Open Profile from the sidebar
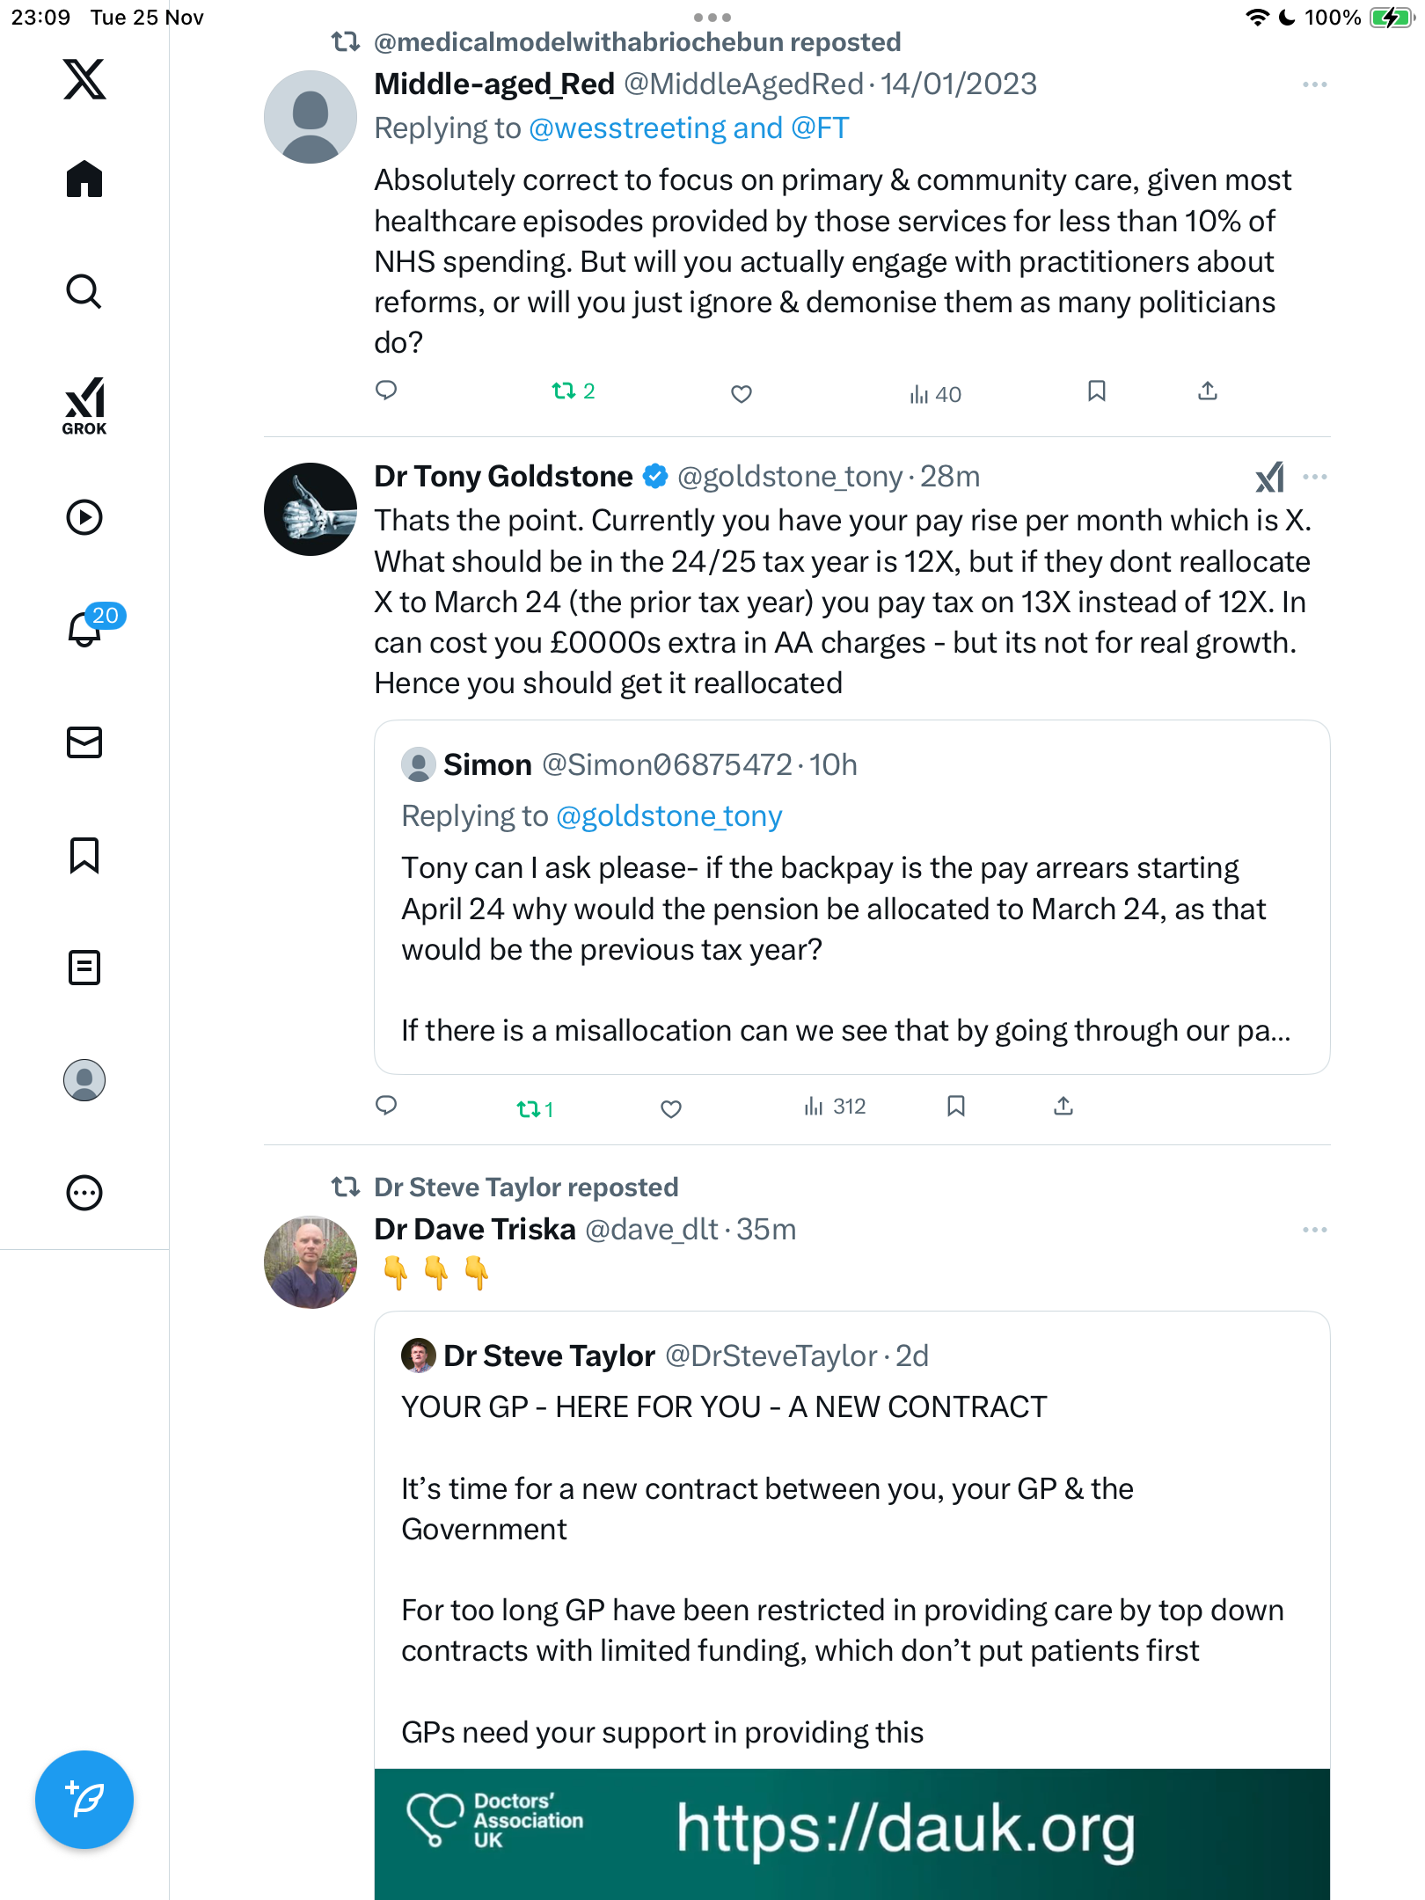This screenshot has height=1900, width=1425. (x=84, y=1080)
